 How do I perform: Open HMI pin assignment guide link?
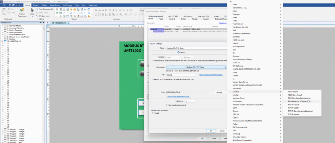tap(178, 97)
